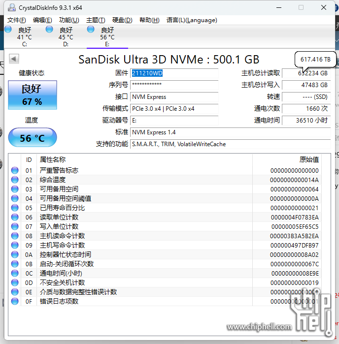Select disk D: status orb at 45 °C

click(x=49, y=29)
